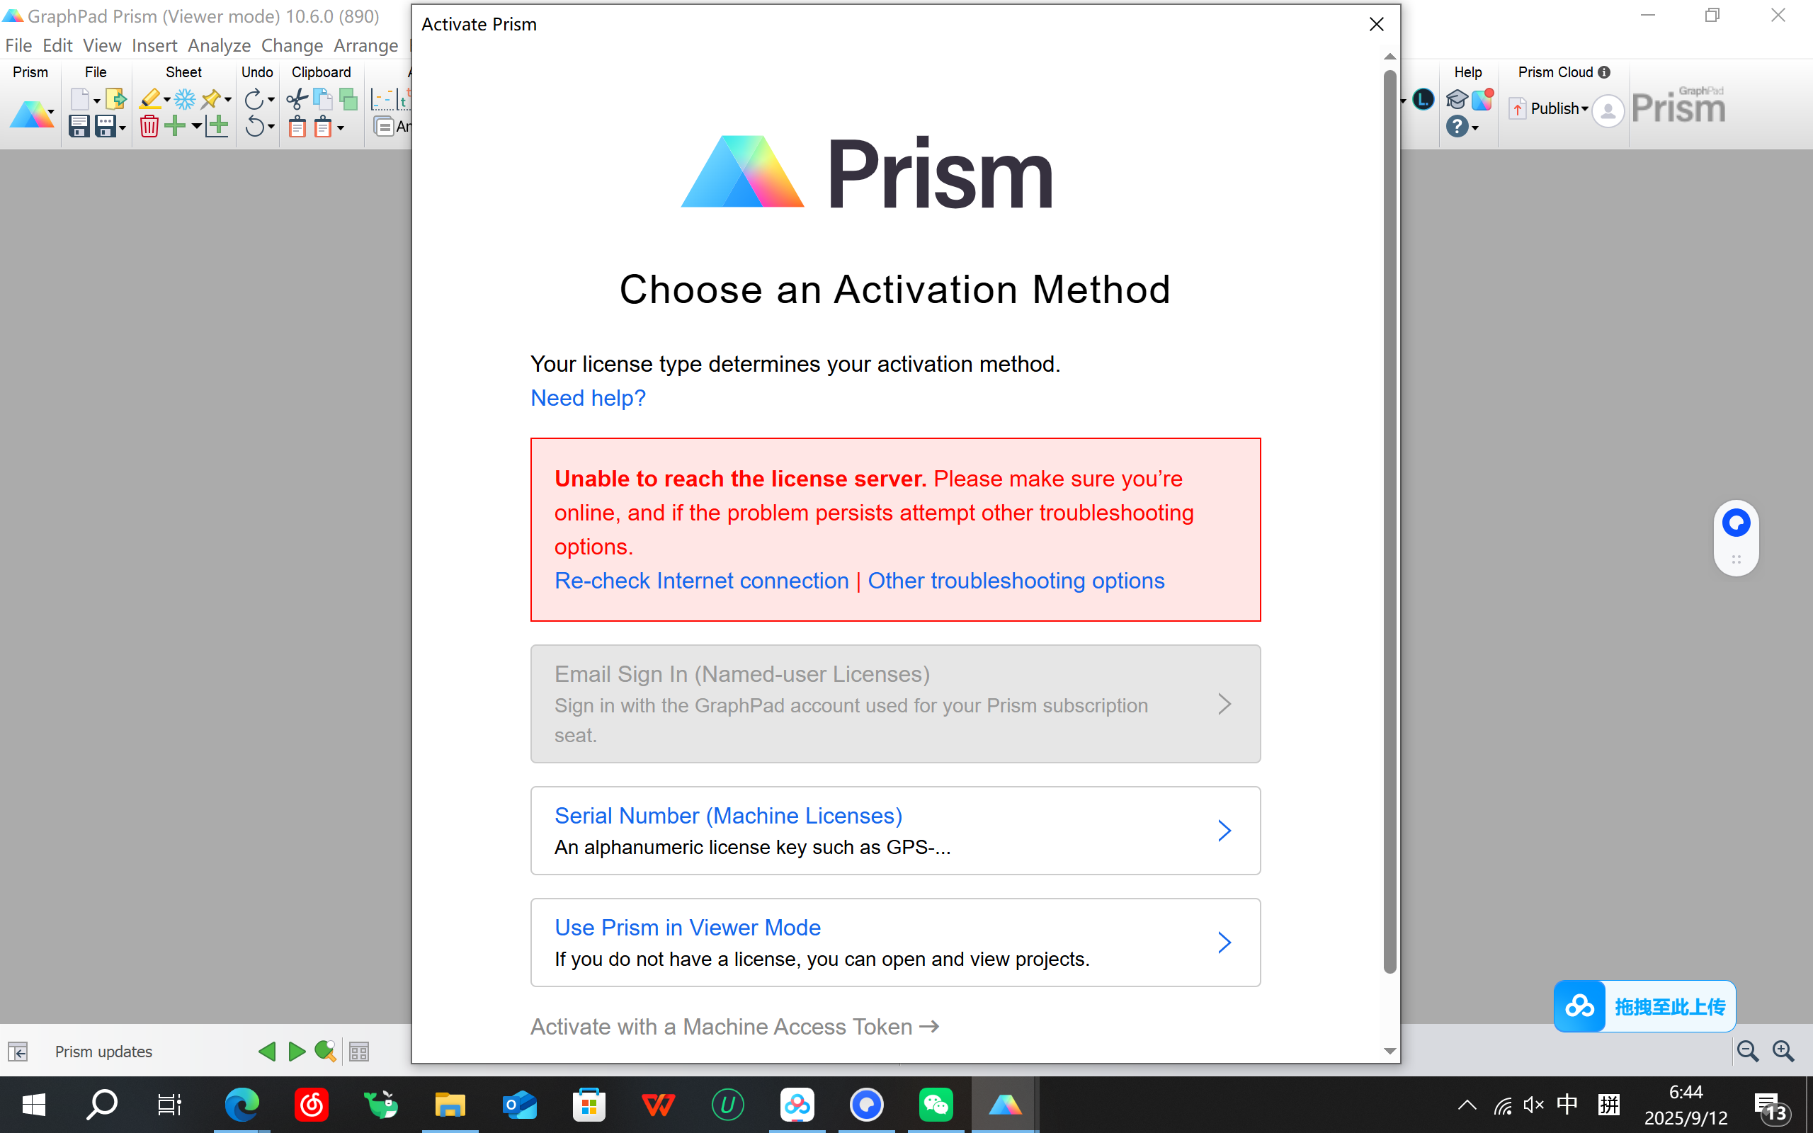Expand the highlighter dropdown arrow
Image resolution: width=1813 pixels, height=1133 pixels.
(166, 100)
